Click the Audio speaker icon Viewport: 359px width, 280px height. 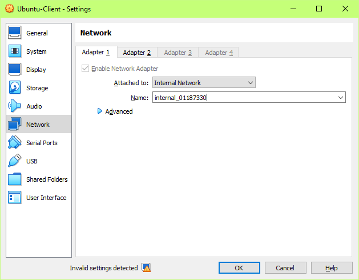pos(14,106)
